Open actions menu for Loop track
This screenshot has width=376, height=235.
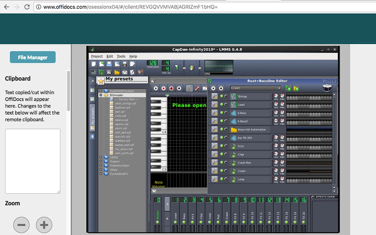pos(214,179)
